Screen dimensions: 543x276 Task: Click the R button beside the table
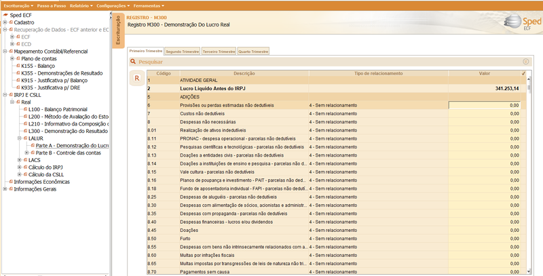pyautogui.click(x=137, y=78)
